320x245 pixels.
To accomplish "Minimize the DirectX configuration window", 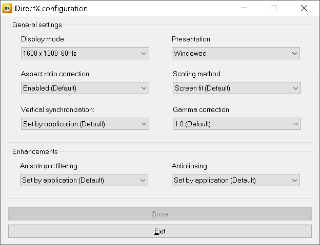I will click(244, 8).
